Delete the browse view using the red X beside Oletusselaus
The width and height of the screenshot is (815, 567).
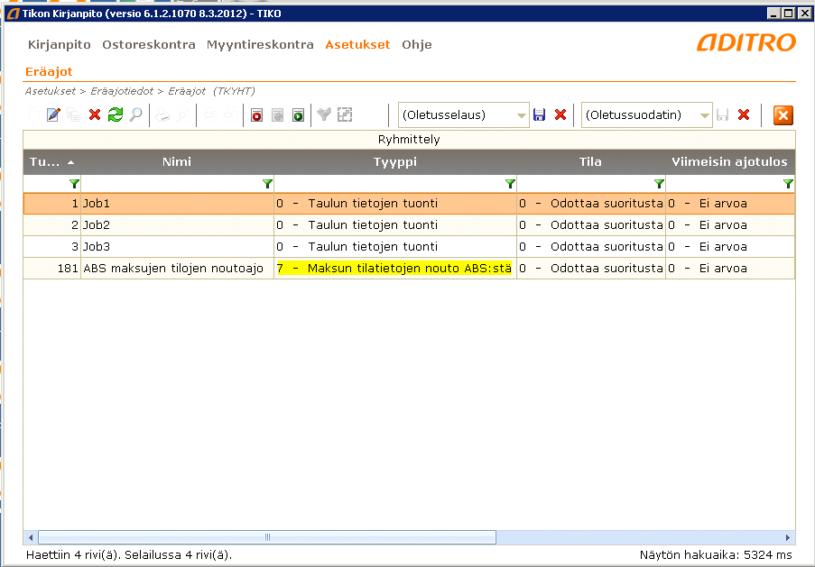(x=560, y=114)
